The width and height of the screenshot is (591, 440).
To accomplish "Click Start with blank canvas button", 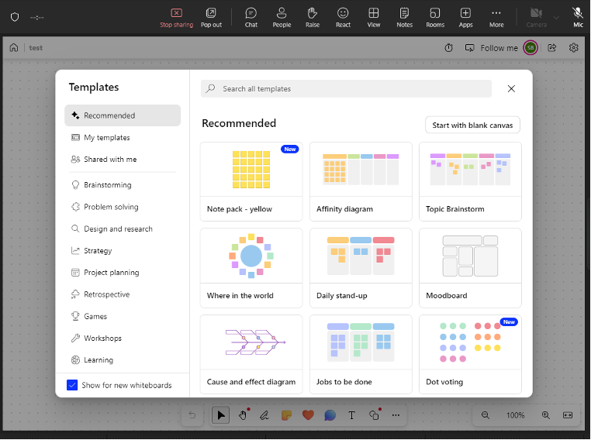I will [472, 125].
